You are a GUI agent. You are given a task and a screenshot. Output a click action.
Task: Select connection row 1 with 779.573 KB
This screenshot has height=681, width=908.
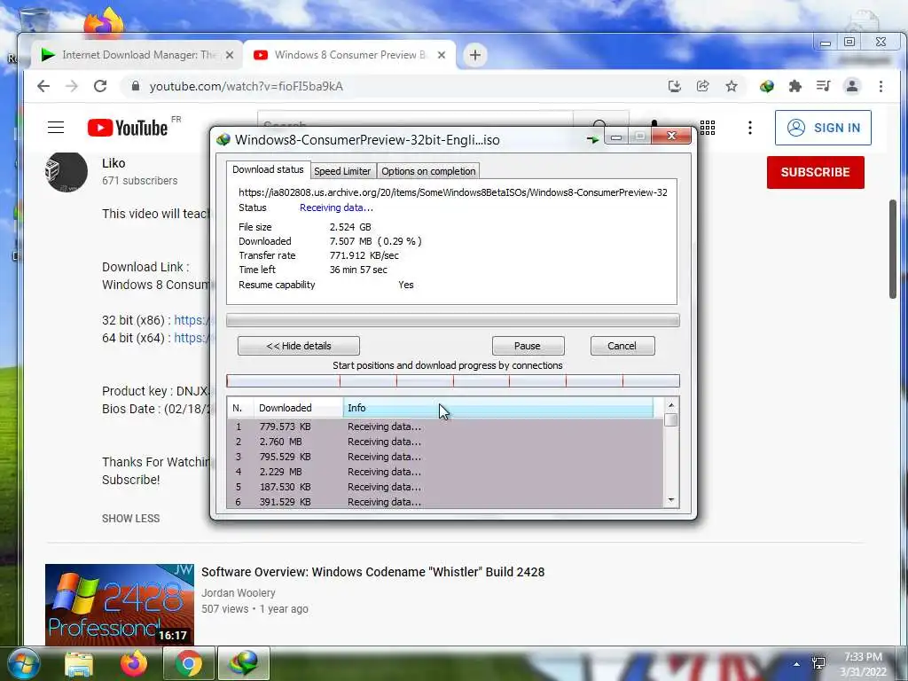coord(445,427)
